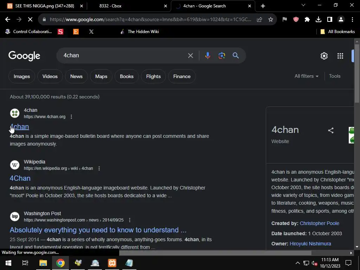Open the red shield extension

click(296, 20)
